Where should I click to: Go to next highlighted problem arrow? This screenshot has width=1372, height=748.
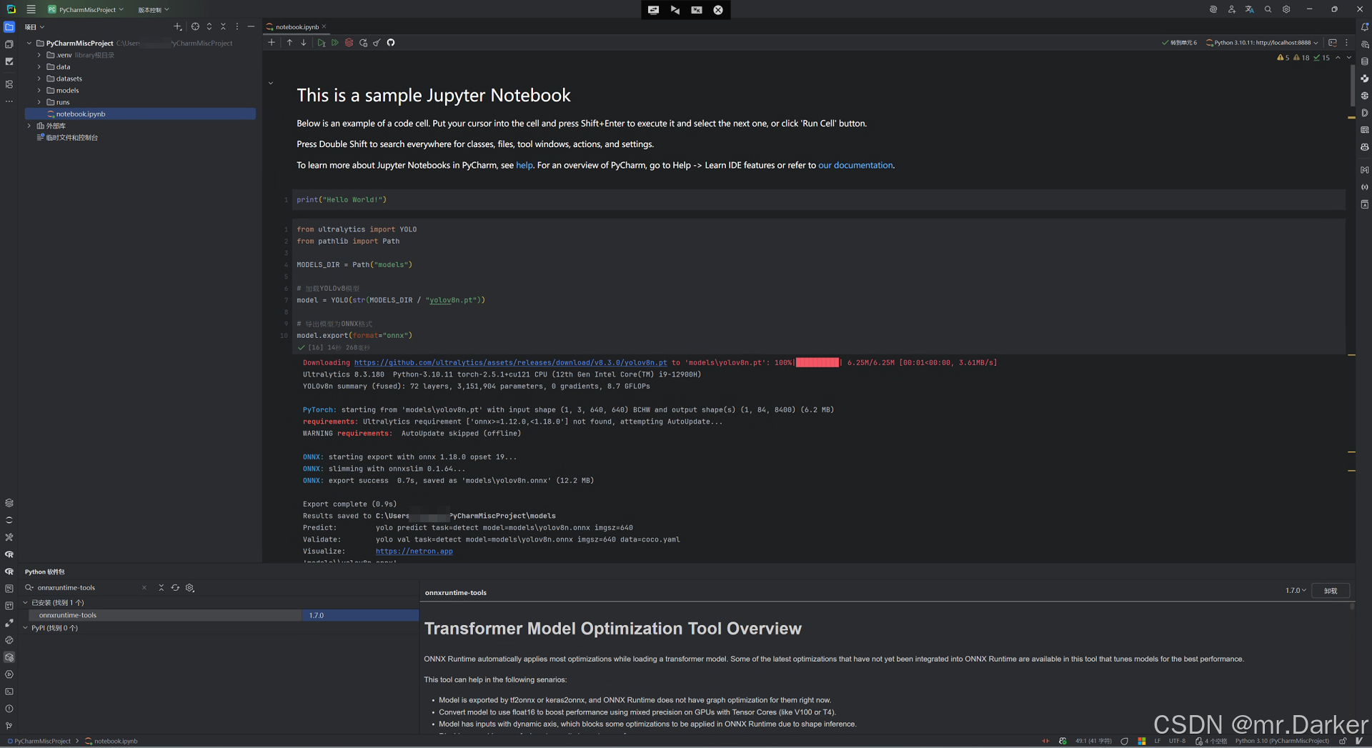coord(1349,58)
